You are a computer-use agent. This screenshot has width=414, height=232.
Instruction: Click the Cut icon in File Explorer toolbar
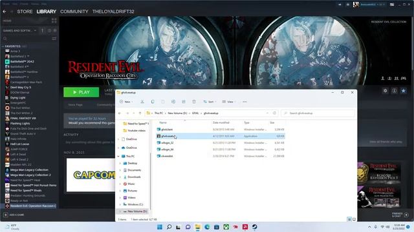[142, 102]
